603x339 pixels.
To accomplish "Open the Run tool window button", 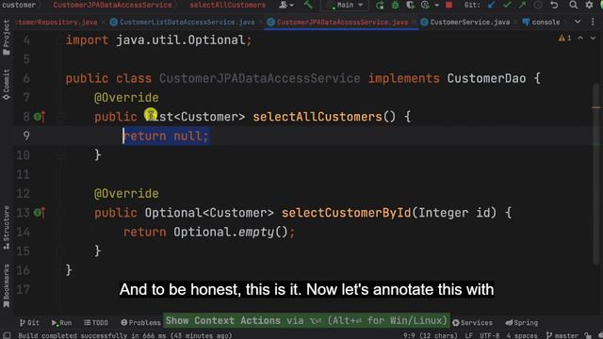I will pyautogui.click(x=61, y=322).
